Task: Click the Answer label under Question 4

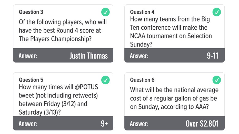Action: click(139, 56)
